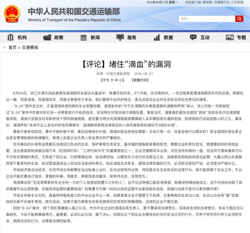Open the 互动 menu item
The width and height of the screenshot is (250, 233).
[205, 38]
